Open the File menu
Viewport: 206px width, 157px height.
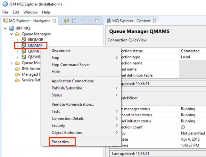pyautogui.click(x=5, y=12)
